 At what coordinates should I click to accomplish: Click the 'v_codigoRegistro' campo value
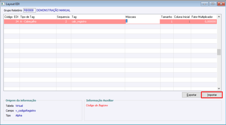[x=25, y=111]
